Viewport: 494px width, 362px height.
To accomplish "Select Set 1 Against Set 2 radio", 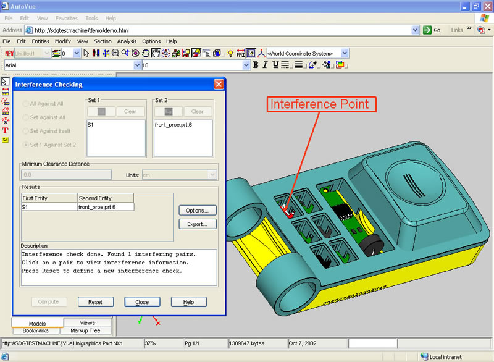I will click(x=26, y=145).
